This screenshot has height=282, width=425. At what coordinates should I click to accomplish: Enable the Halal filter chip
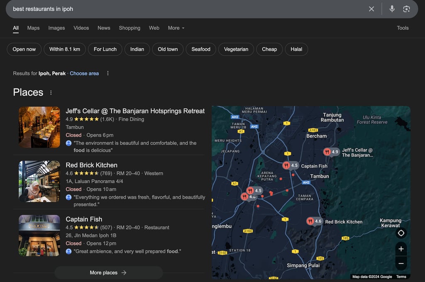pos(296,49)
